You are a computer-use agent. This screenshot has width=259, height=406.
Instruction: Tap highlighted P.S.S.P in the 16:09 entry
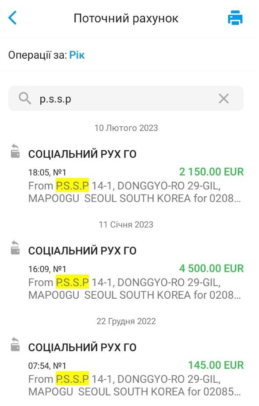coord(72,282)
